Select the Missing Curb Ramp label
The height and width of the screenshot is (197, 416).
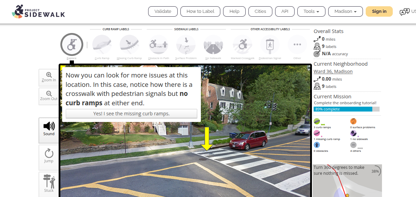pos(129,44)
